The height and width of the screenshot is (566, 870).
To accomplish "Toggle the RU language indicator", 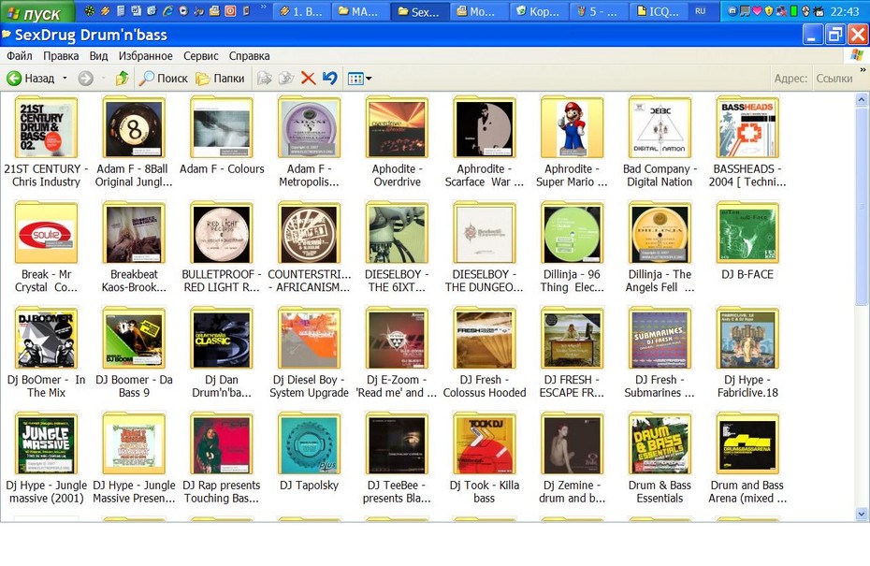I will (701, 11).
